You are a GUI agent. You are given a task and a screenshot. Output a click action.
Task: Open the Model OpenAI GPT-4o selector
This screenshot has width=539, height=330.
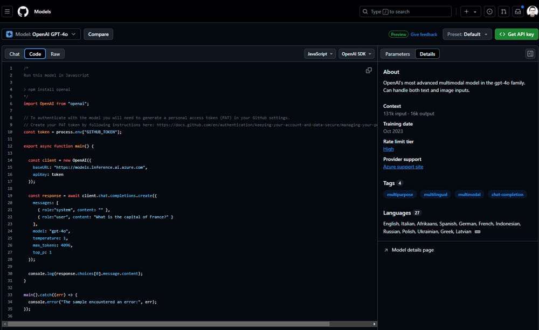(x=42, y=35)
